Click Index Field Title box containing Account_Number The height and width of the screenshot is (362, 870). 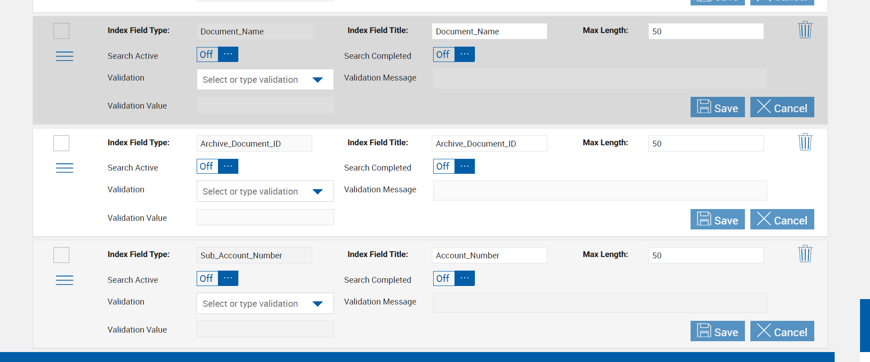point(489,255)
